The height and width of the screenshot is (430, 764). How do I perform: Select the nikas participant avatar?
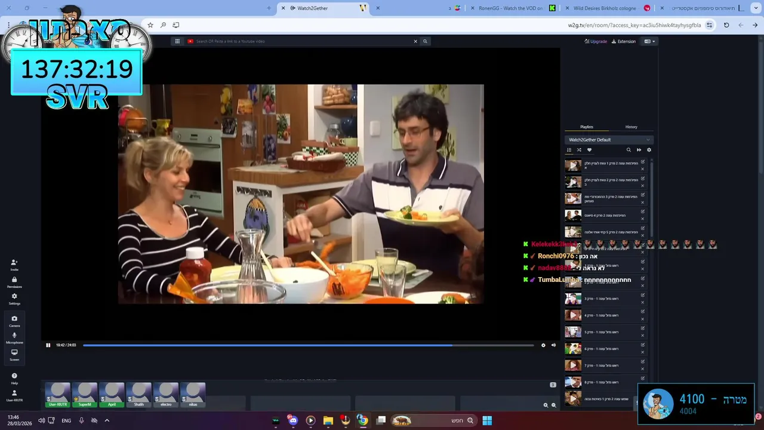pyautogui.click(x=193, y=395)
